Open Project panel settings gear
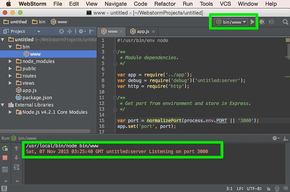Image resolution: width=290 pixels, height=192 pixels. (x=82, y=31)
